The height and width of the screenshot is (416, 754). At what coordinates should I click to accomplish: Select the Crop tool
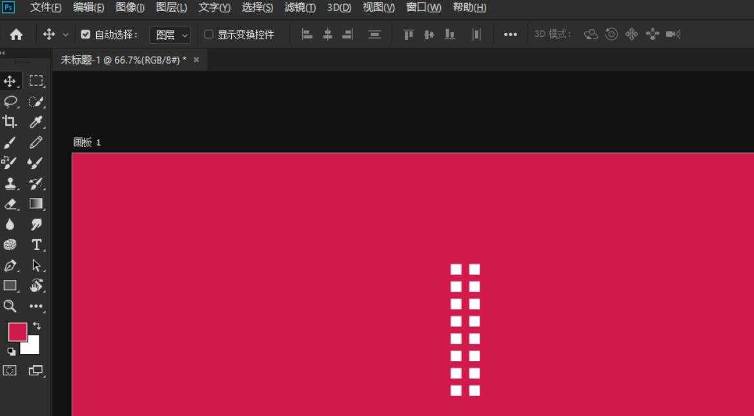(9, 122)
